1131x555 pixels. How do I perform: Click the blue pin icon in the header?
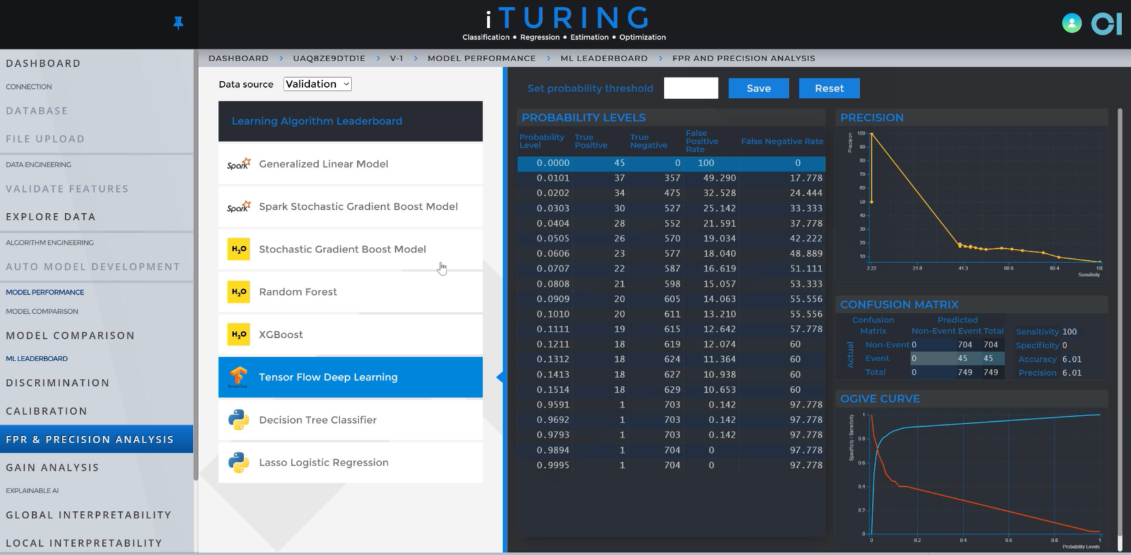coord(178,23)
